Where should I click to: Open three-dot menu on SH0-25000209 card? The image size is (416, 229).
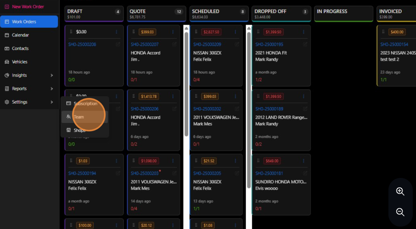pyautogui.click(x=235, y=32)
